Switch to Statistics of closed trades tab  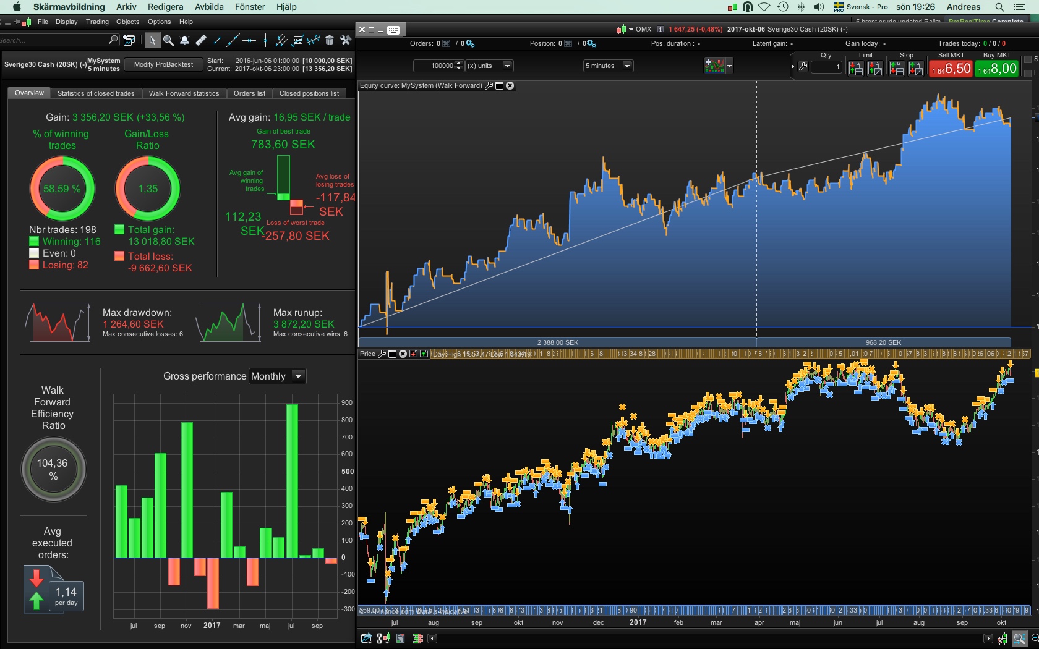tap(96, 93)
